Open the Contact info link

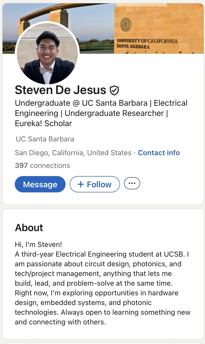point(159,153)
